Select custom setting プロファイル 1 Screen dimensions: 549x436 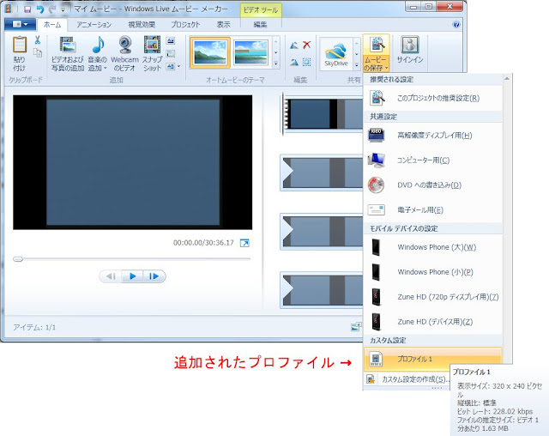click(x=433, y=359)
